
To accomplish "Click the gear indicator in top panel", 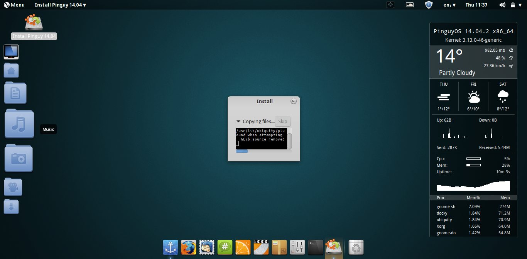I will [x=391, y=5].
